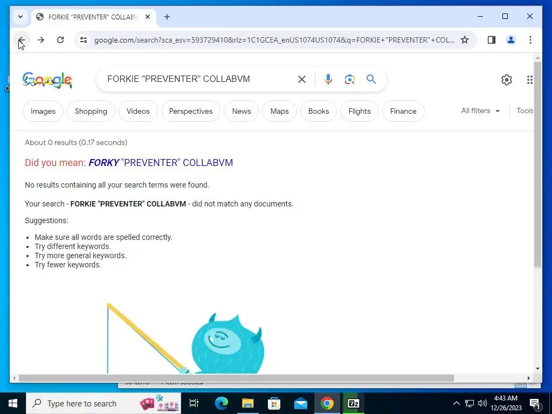
Task: Open Task View on taskbar
Action: click(x=194, y=403)
